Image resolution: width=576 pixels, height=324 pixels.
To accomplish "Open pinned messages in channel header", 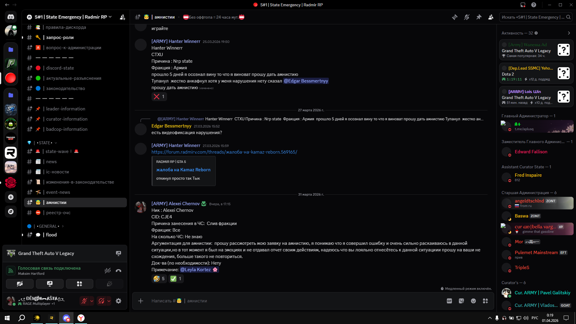I will (x=479, y=17).
